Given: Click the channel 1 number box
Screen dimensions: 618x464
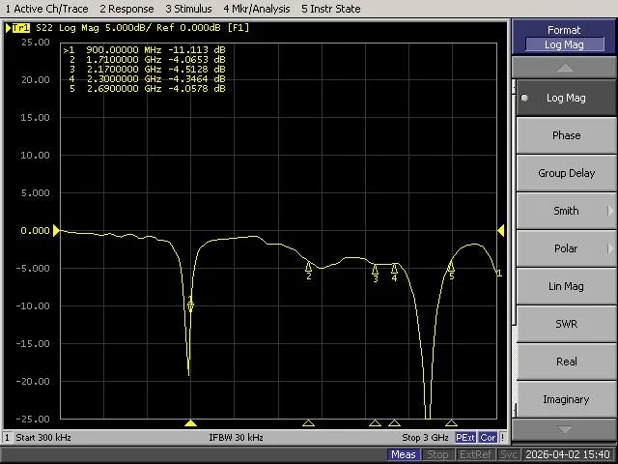Looking at the screenshot, I should (7, 438).
